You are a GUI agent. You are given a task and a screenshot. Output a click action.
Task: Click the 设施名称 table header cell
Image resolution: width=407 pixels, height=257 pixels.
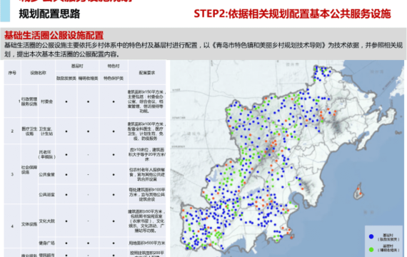38,73
